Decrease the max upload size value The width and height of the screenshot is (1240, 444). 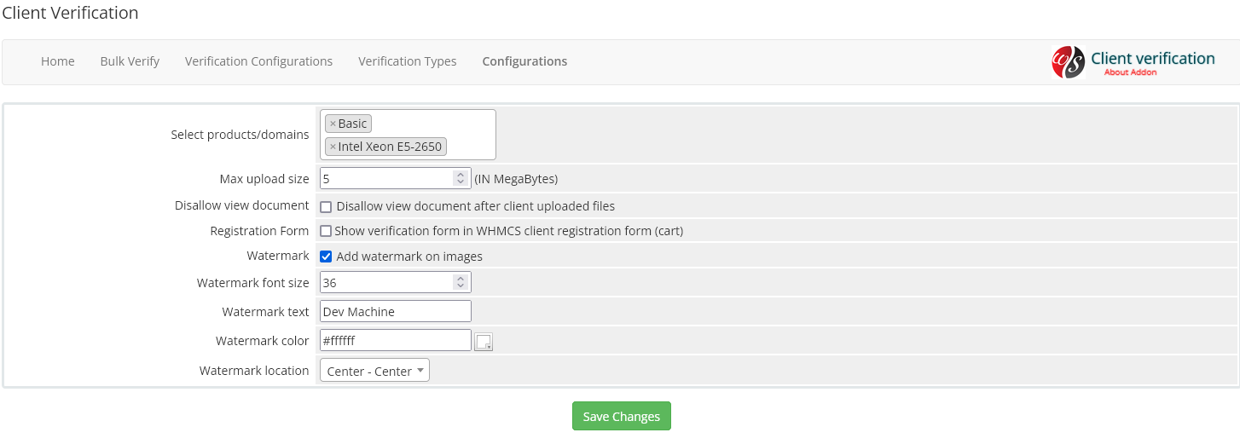coord(461,182)
